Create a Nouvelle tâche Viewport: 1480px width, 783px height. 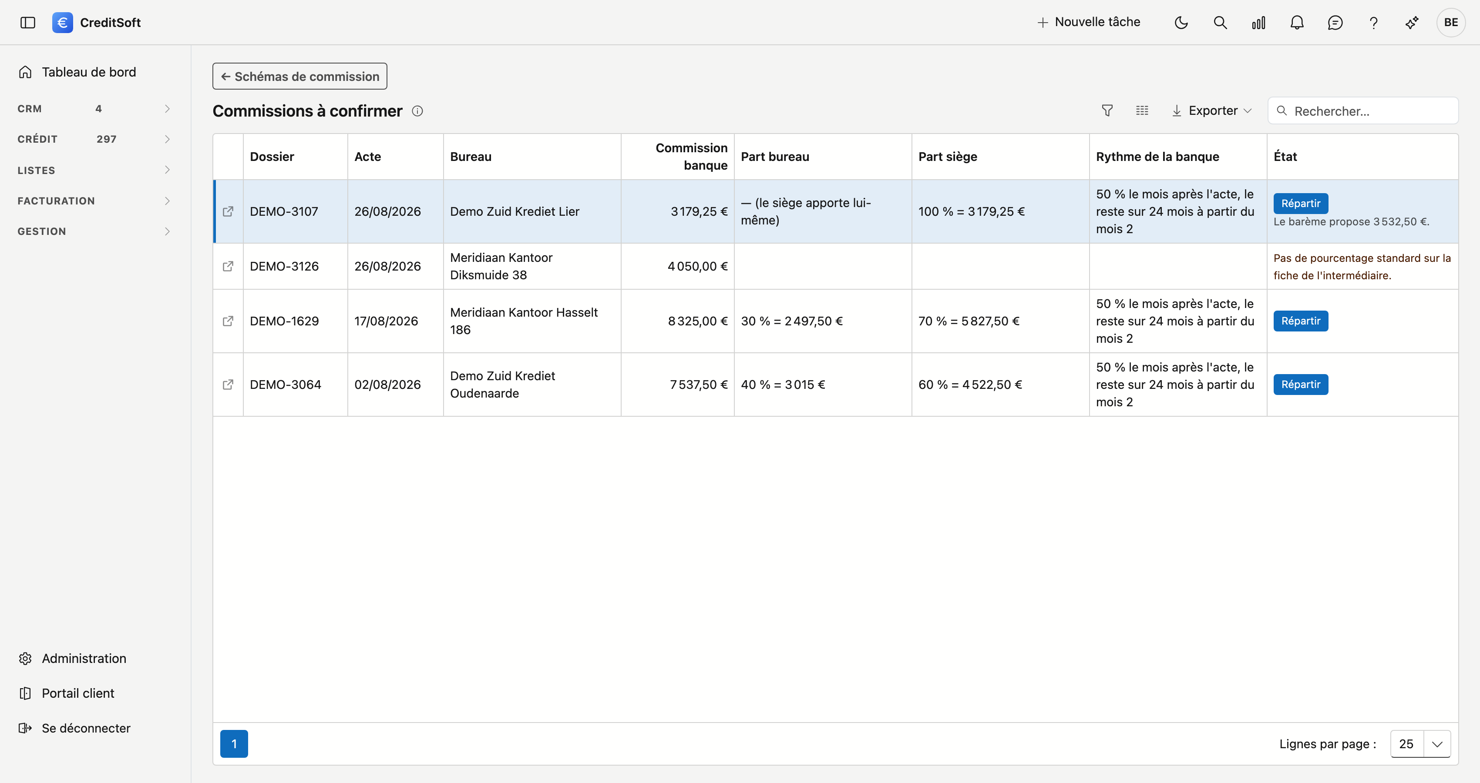(1089, 22)
